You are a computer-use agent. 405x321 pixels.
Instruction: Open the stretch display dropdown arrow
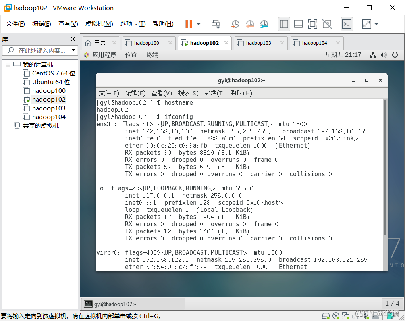376,24
